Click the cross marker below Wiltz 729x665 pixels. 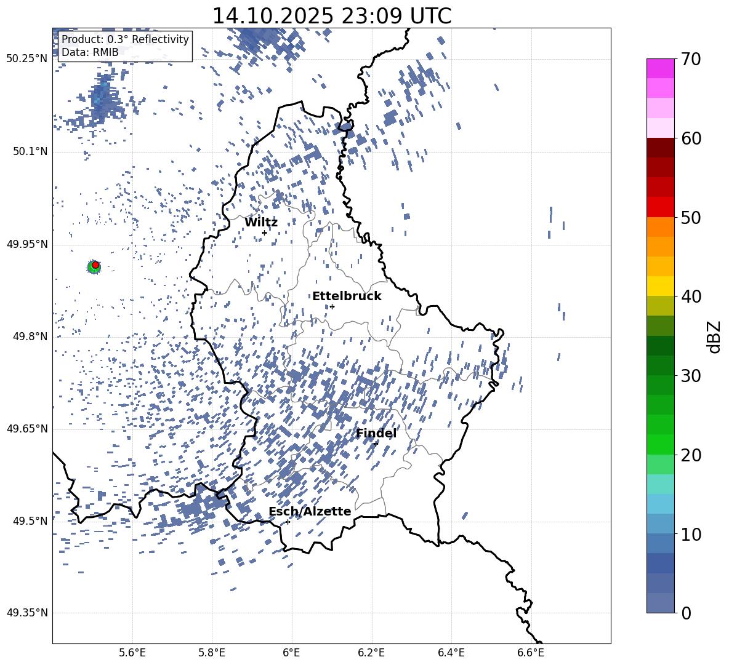pyautogui.click(x=265, y=233)
